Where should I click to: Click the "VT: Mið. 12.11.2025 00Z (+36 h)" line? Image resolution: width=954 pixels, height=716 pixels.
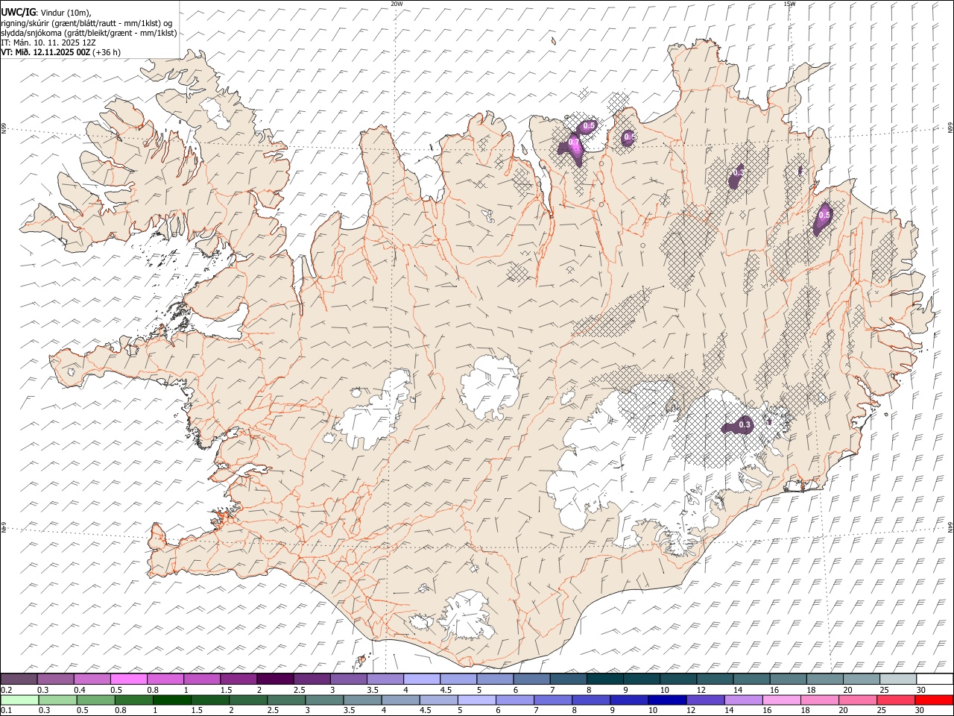pyautogui.click(x=61, y=52)
